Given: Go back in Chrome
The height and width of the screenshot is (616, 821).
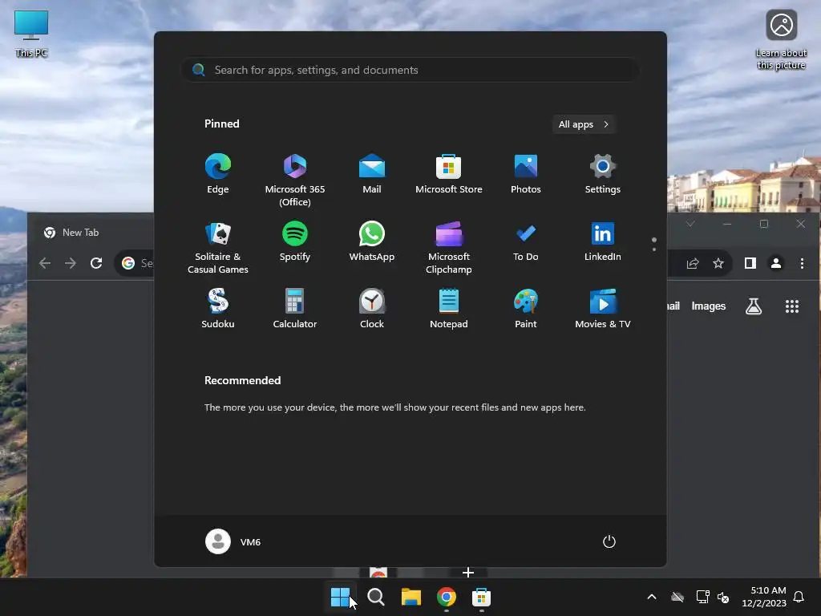Looking at the screenshot, I should click(45, 263).
